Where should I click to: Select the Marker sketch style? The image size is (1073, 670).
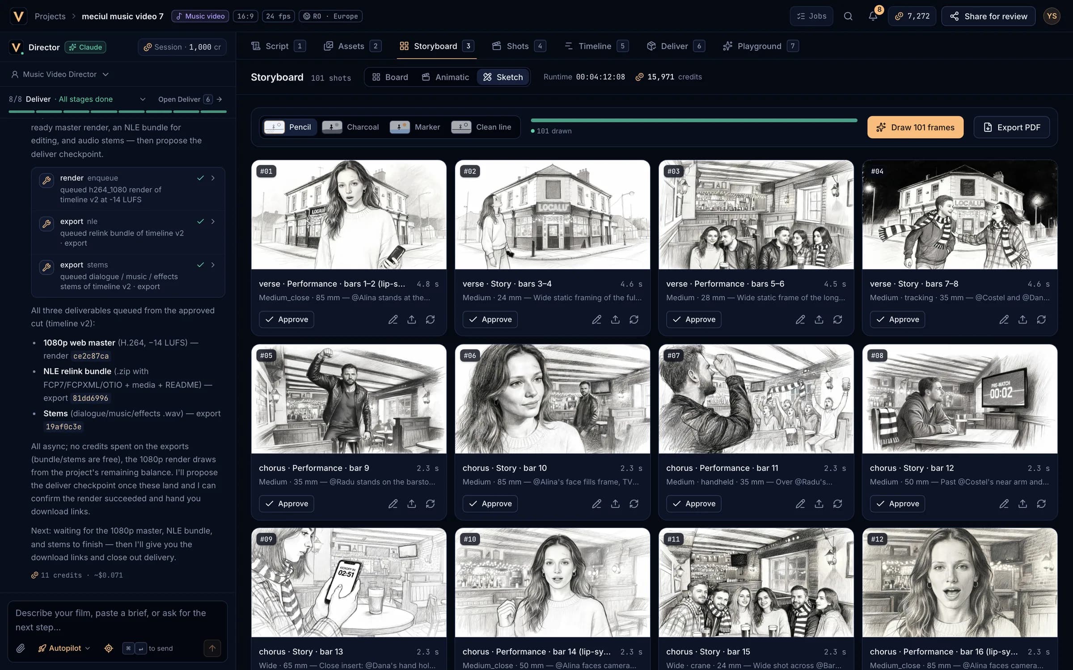(415, 127)
